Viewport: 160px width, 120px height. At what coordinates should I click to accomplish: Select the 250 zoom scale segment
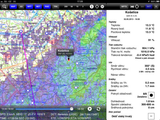(x=66, y=7)
